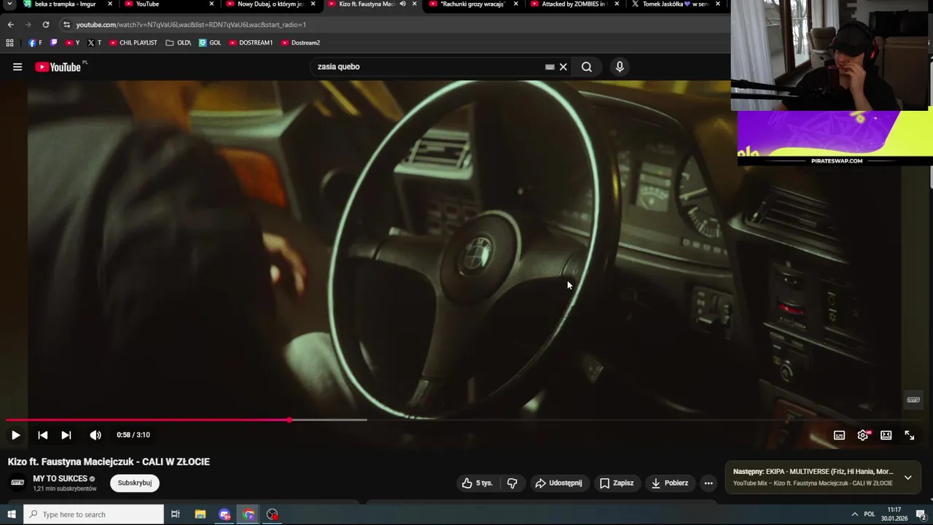Open site info icon in address bar
The image size is (933, 525).
(x=66, y=25)
